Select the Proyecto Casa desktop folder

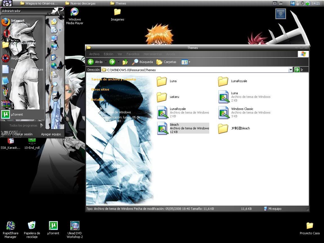tap(310, 228)
